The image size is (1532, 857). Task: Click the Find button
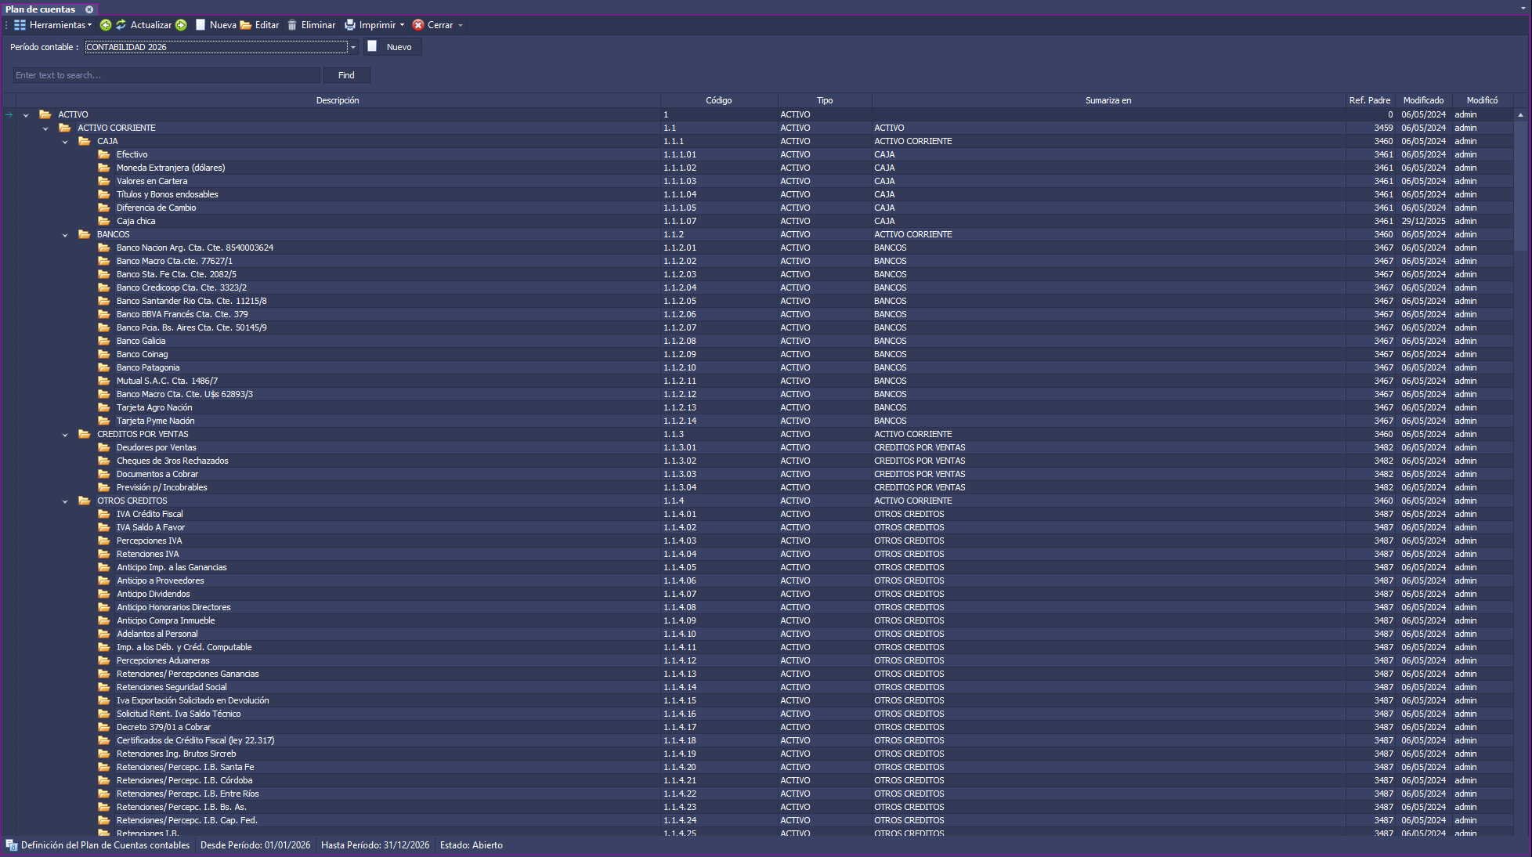(x=346, y=75)
